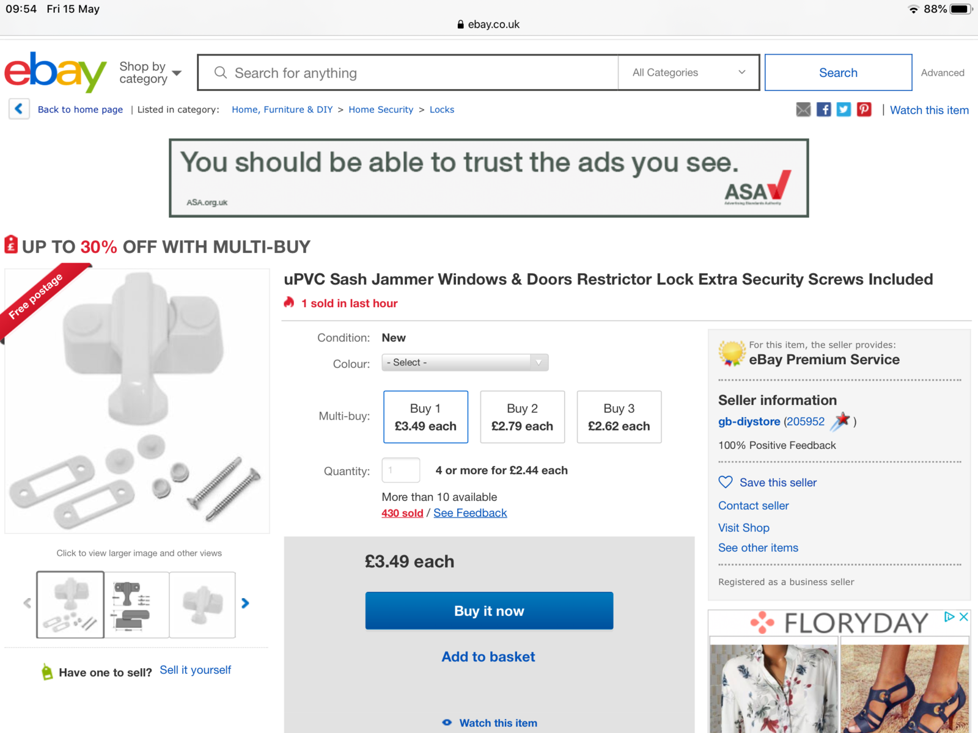
Task: Share item on Pinterest icon
Action: (x=864, y=109)
